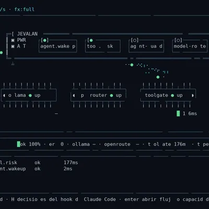Image resolution: width=209 pixels, height=209 pixels.
Task: Click the 't ol ate 176m' status entry
Action: tap(167, 144)
